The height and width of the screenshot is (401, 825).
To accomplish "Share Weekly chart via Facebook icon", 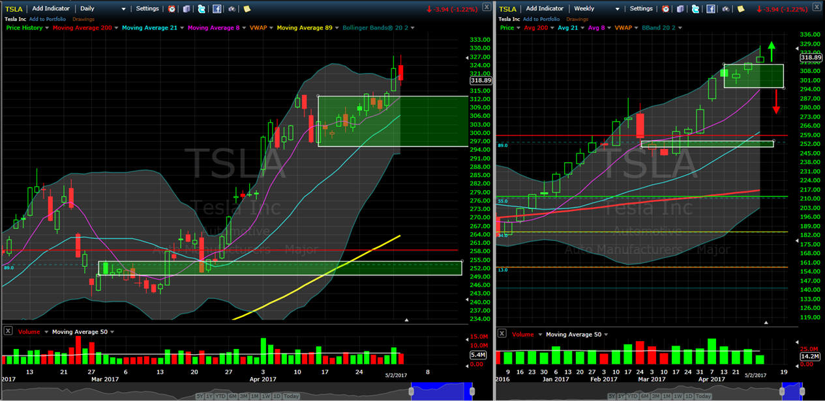I will pyautogui.click(x=711, y=9).
